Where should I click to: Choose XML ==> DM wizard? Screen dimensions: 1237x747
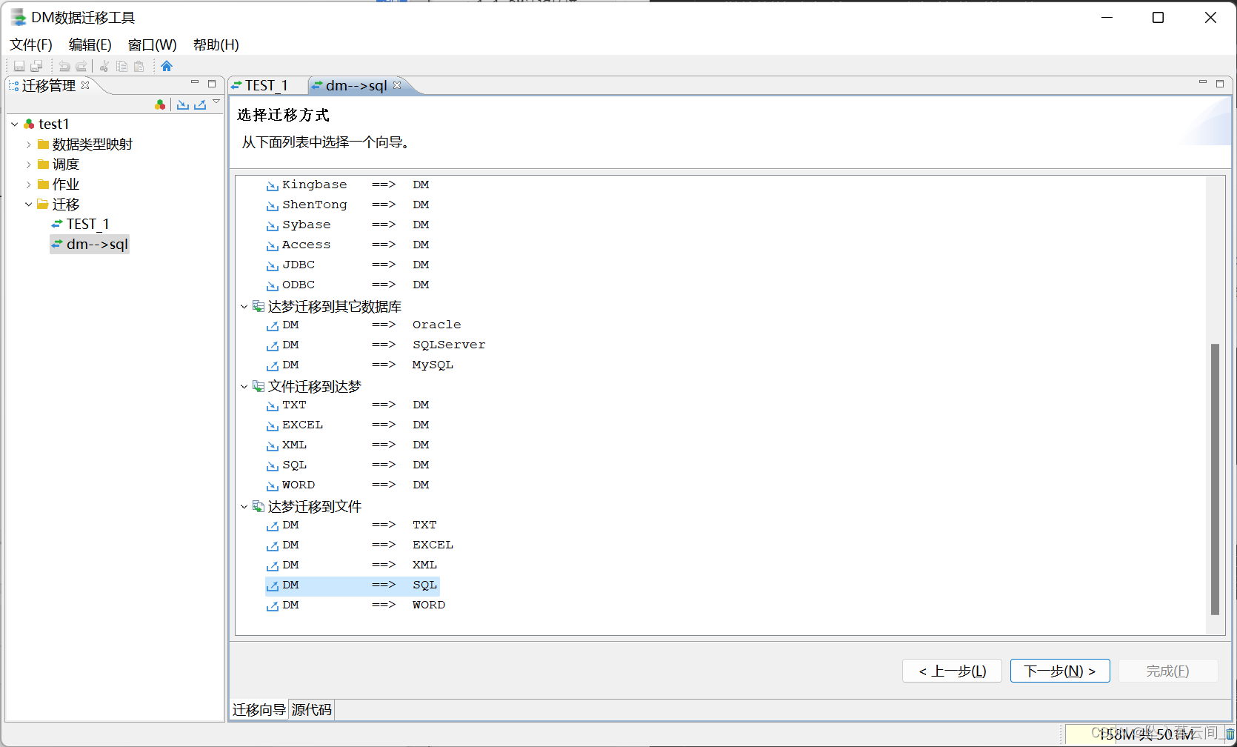click(347, 445)
